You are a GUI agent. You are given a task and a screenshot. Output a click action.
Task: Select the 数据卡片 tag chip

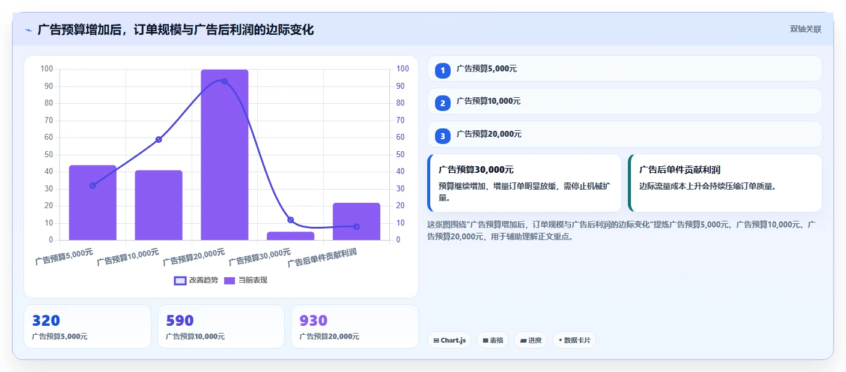point(574,340)
